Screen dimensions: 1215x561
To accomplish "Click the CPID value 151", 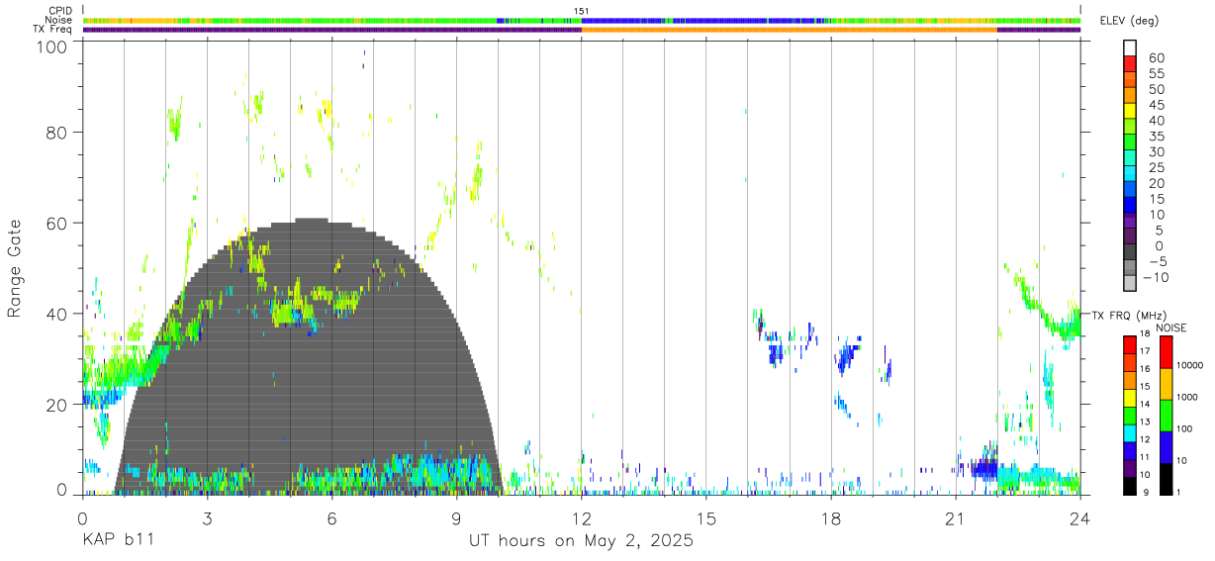I will [581, 11].
